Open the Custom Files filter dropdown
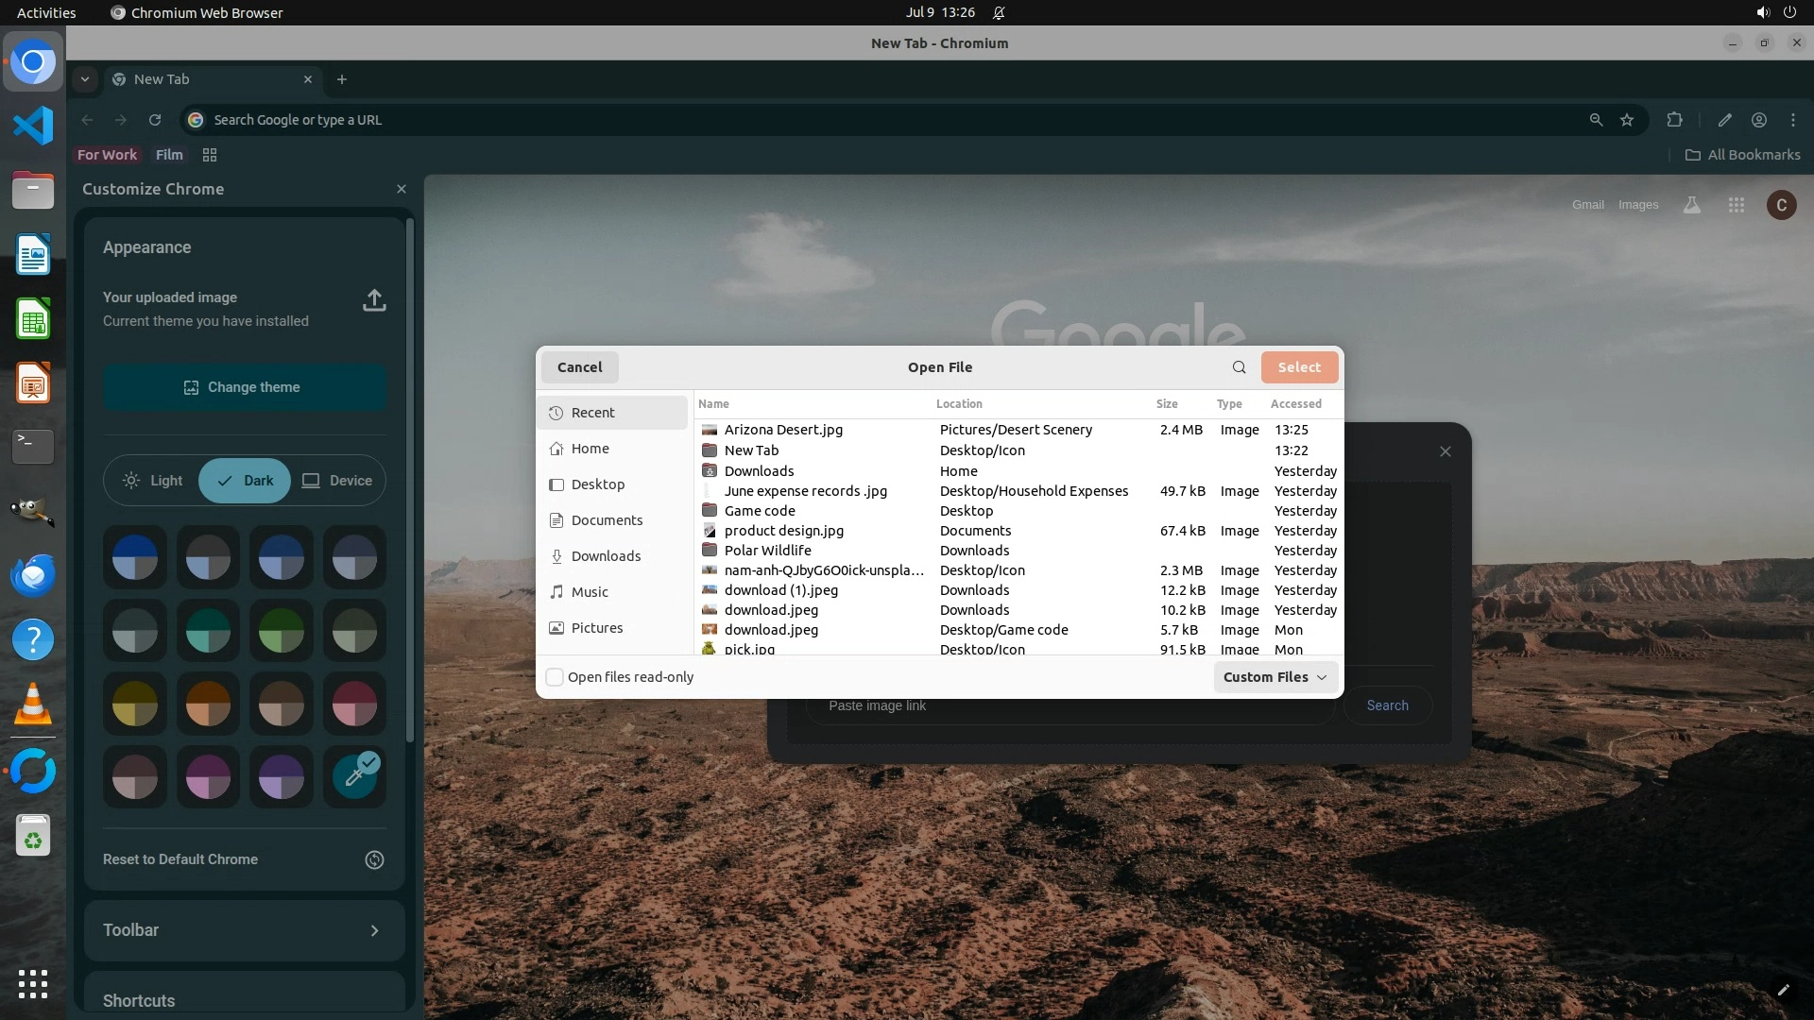 click(x=1275, y=677)
